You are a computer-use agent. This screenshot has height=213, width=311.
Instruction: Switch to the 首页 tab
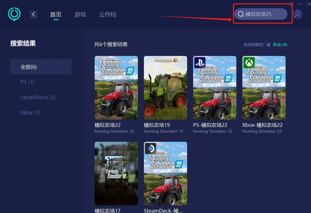(x=56, y=15)
